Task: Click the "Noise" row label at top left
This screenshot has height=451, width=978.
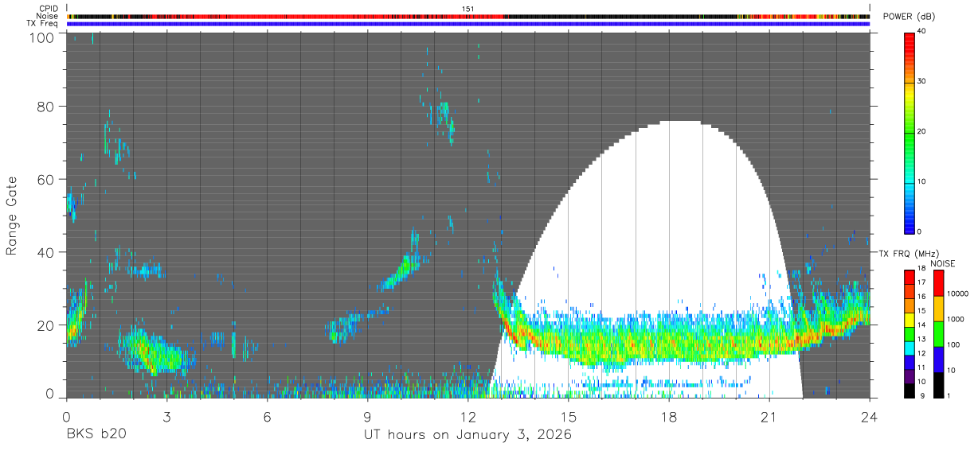Action: pyautogui.click(x=49, y=16)
